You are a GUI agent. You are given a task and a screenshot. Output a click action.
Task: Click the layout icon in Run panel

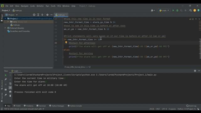click(6, 89)
